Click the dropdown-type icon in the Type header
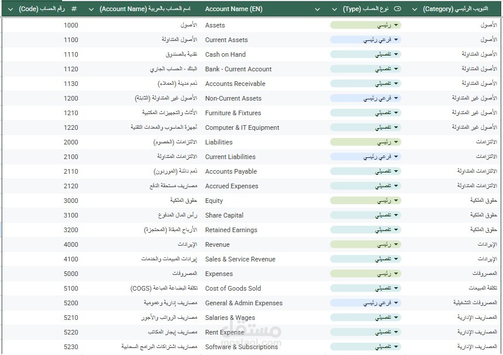Image resolution: width=503 pixels, height=355 pixels. click(397, 9)
